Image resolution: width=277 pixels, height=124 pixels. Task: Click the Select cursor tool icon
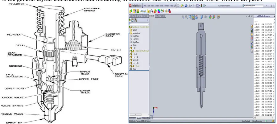[197, 6]
